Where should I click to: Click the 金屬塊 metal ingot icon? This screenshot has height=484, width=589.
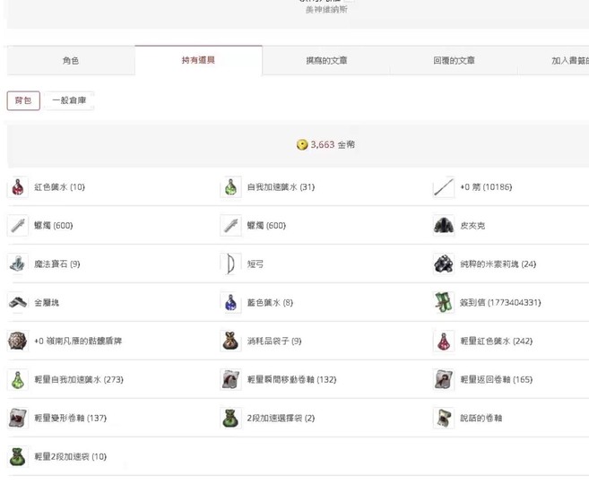click(18, 303)
